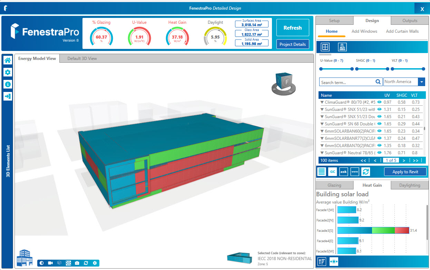Toggle eye icon for ClimaGuard 80/70 row
Screen dimensions: 430x270
[x=379, y=102]
